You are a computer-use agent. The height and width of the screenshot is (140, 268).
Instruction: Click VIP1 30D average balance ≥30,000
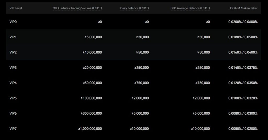click(204, 37)
